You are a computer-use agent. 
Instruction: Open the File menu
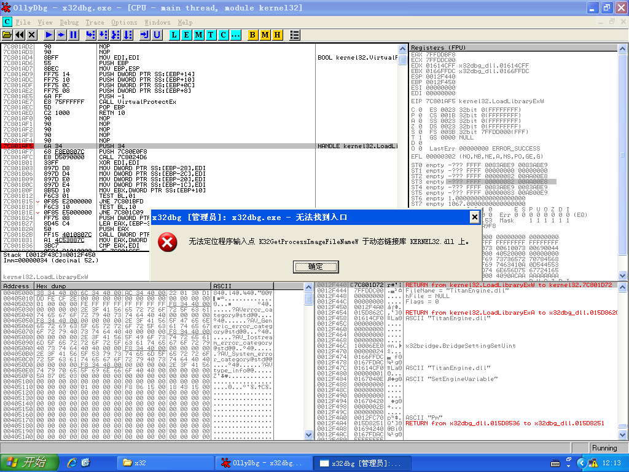pyautogui.click(x=23, y=23)
